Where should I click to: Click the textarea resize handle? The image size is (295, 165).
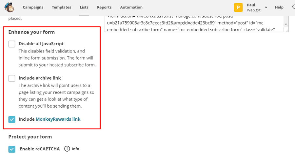point(286,30)
